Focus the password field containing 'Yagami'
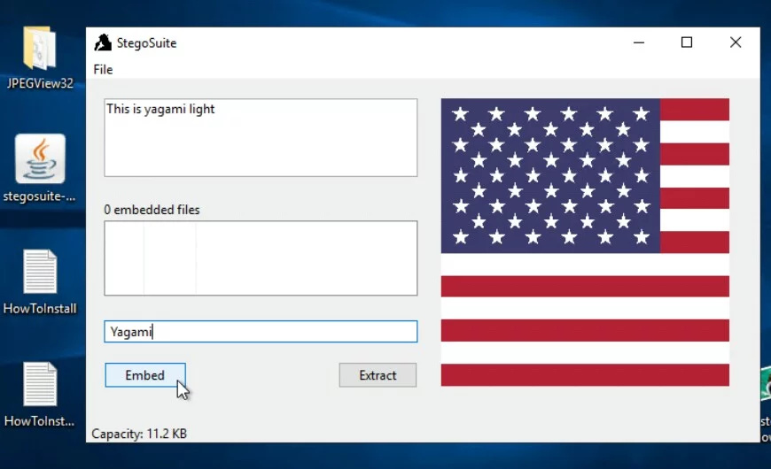The height and width of the screenshot is (469, 771). 261,332
